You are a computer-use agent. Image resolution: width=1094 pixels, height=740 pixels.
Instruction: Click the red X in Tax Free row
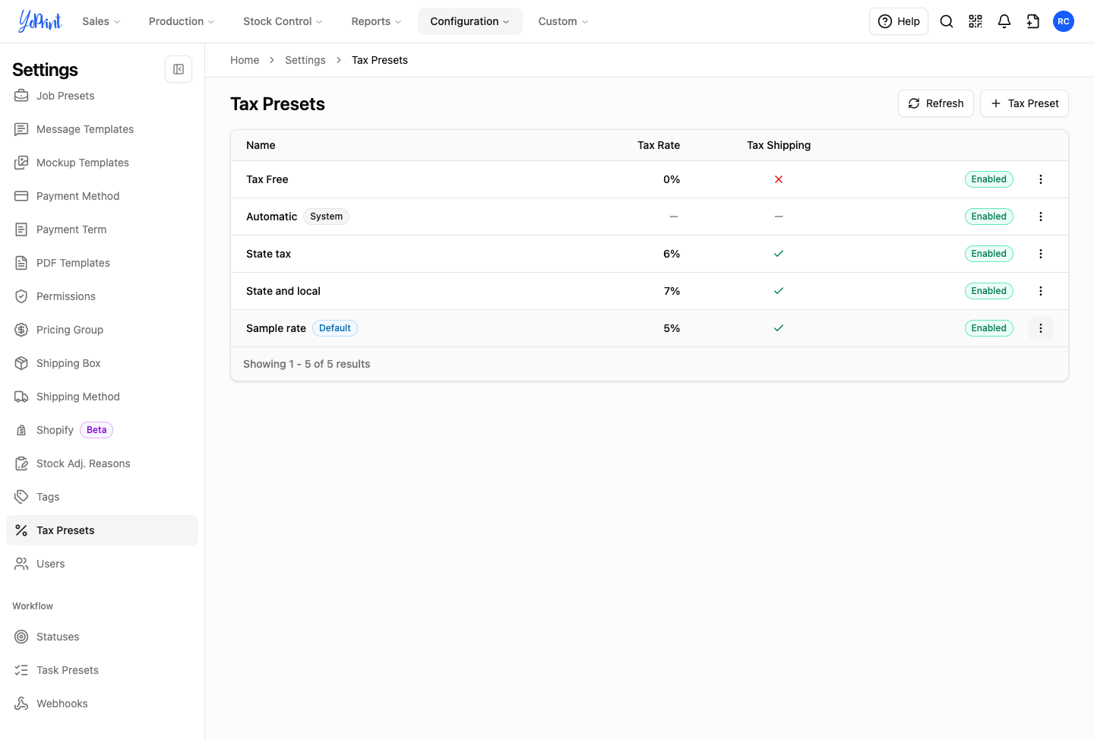click(x=779, y=179)
